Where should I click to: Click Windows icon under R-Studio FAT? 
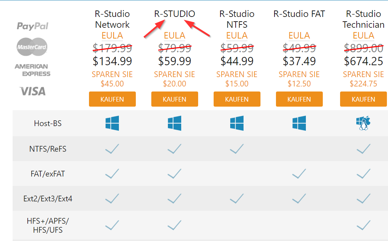coord(299,123)
